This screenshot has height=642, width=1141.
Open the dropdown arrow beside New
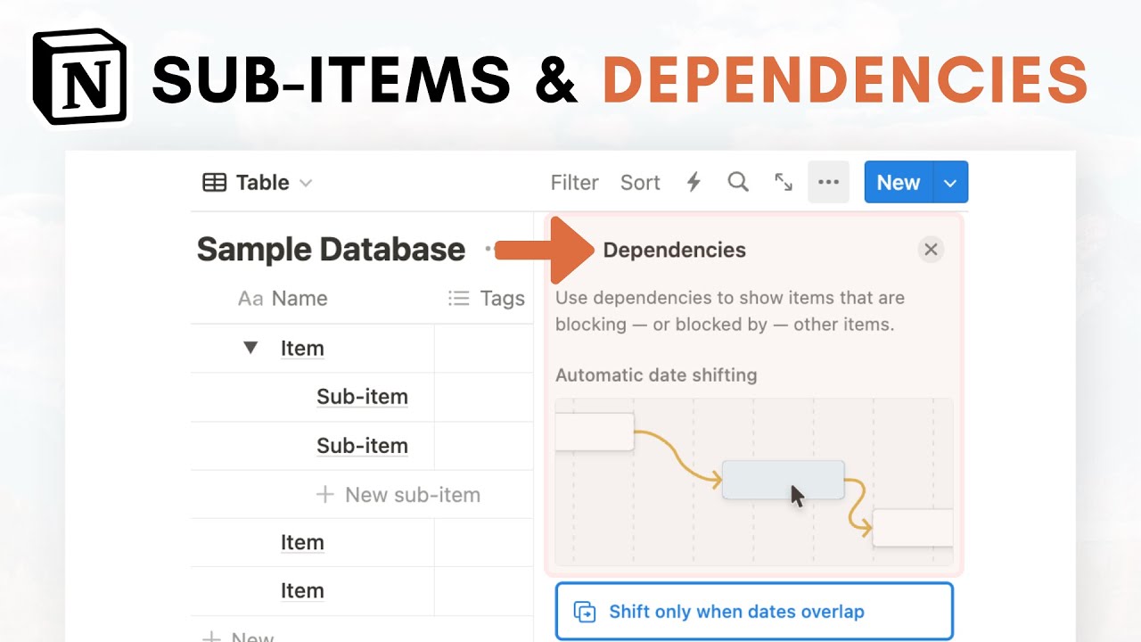coord(950,183)
